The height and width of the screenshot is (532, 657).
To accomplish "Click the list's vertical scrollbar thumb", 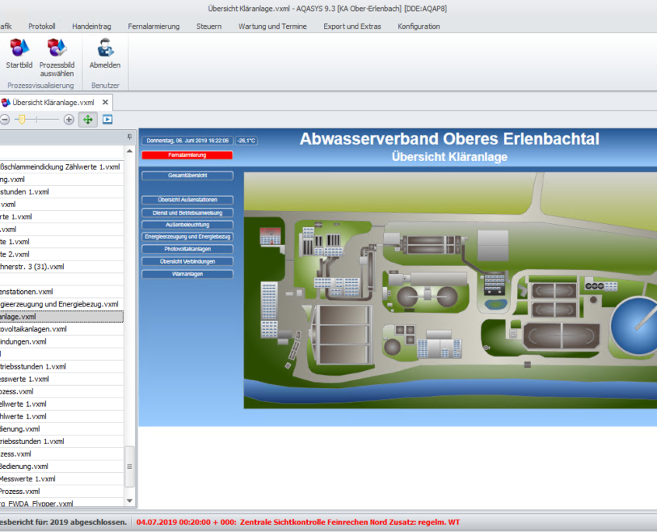I will [x=130, y=467].
